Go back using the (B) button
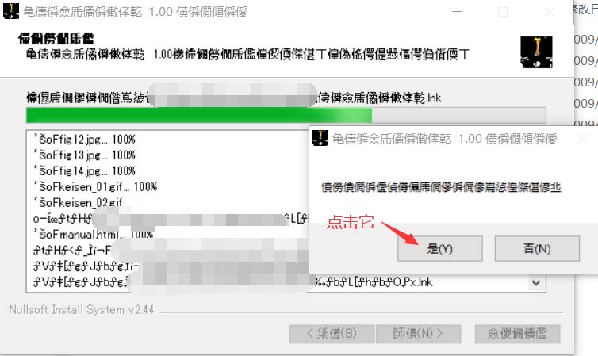Image resolution: width=598 pixels, height=356 pixels. 332,334
